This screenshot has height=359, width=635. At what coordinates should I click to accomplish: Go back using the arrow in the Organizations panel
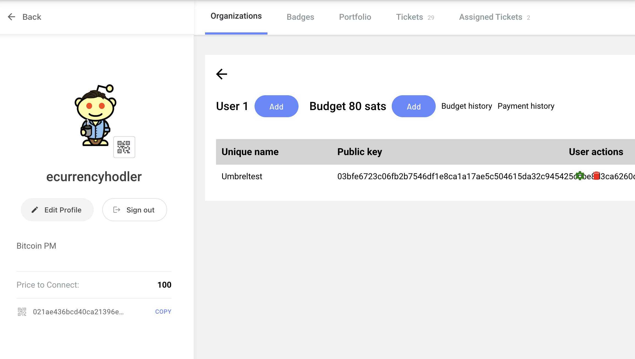[222, 74]
